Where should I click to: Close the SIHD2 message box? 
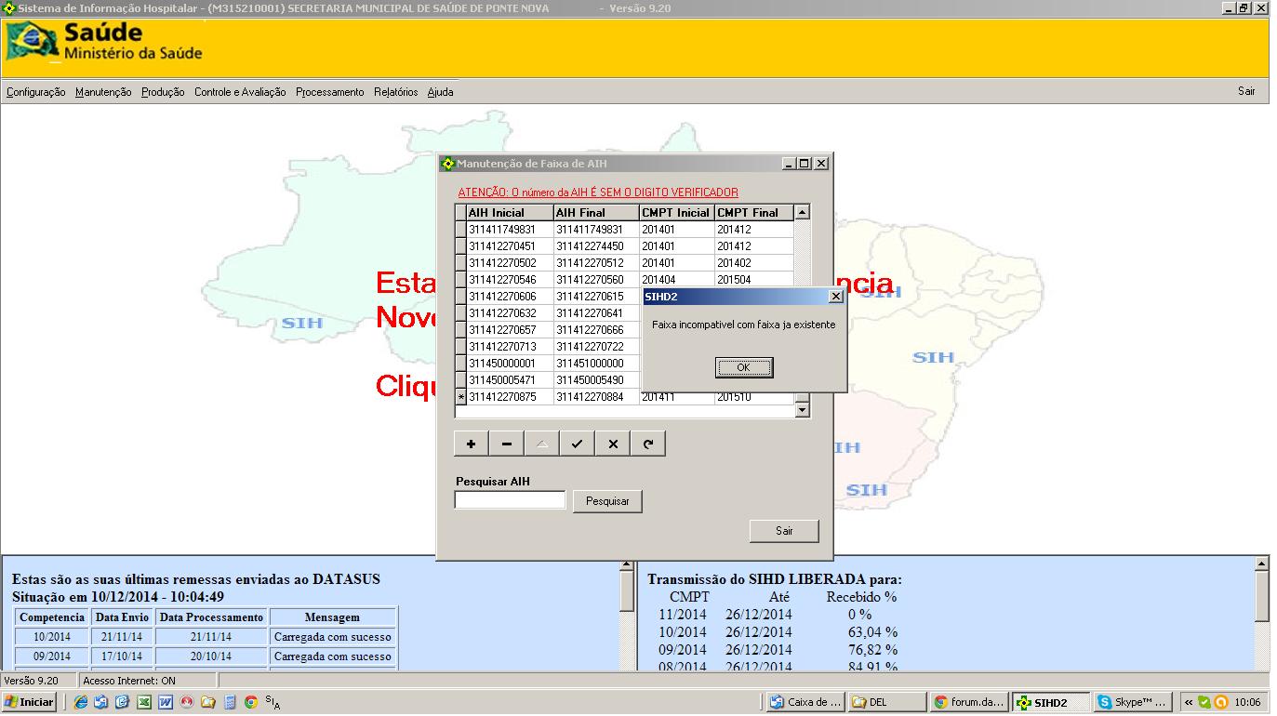[x=835, y=297]
